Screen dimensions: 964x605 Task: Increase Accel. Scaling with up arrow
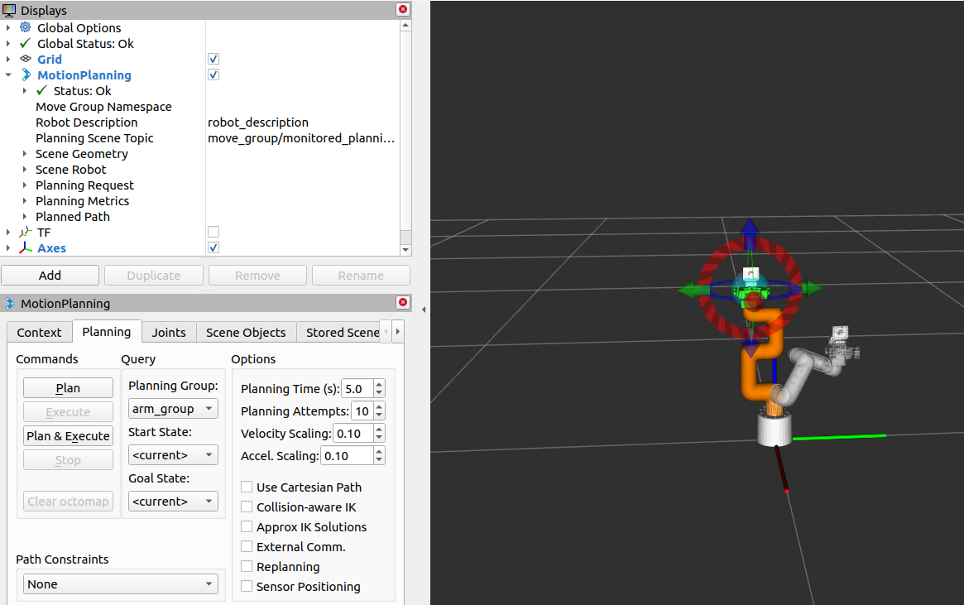(x=379, y=451)
